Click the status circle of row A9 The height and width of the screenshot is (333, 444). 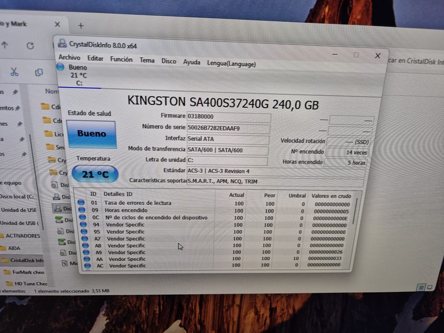(x=86, y=252)
